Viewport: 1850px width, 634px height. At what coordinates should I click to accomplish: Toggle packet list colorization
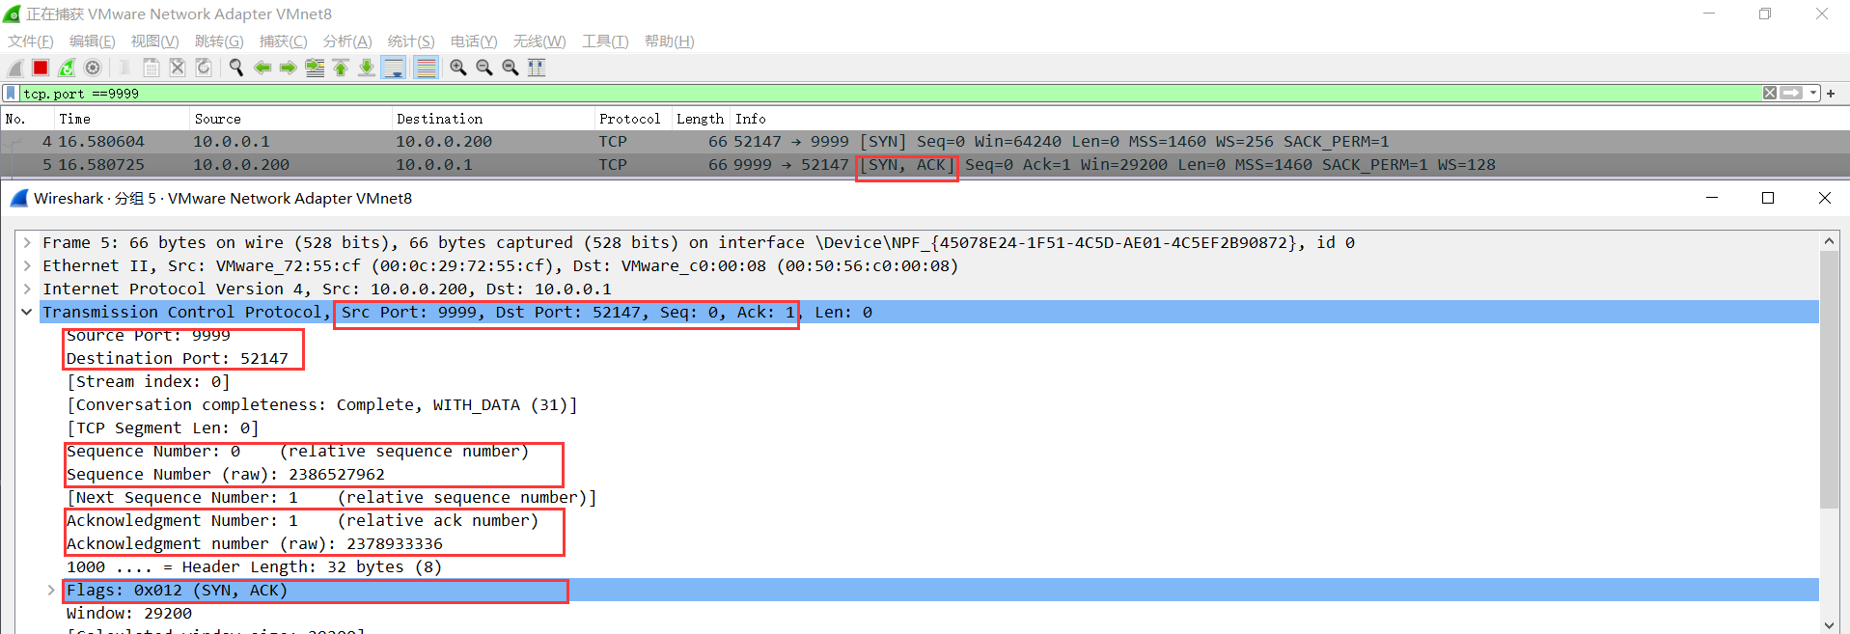(x=426, y=68)
